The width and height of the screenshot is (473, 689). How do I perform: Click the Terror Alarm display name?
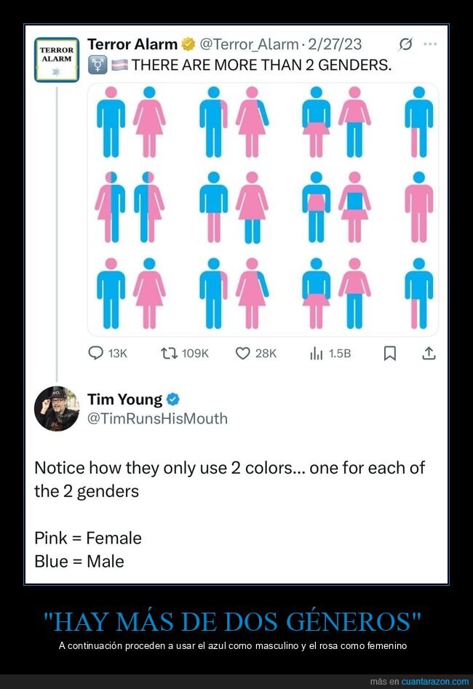point(132,44)
